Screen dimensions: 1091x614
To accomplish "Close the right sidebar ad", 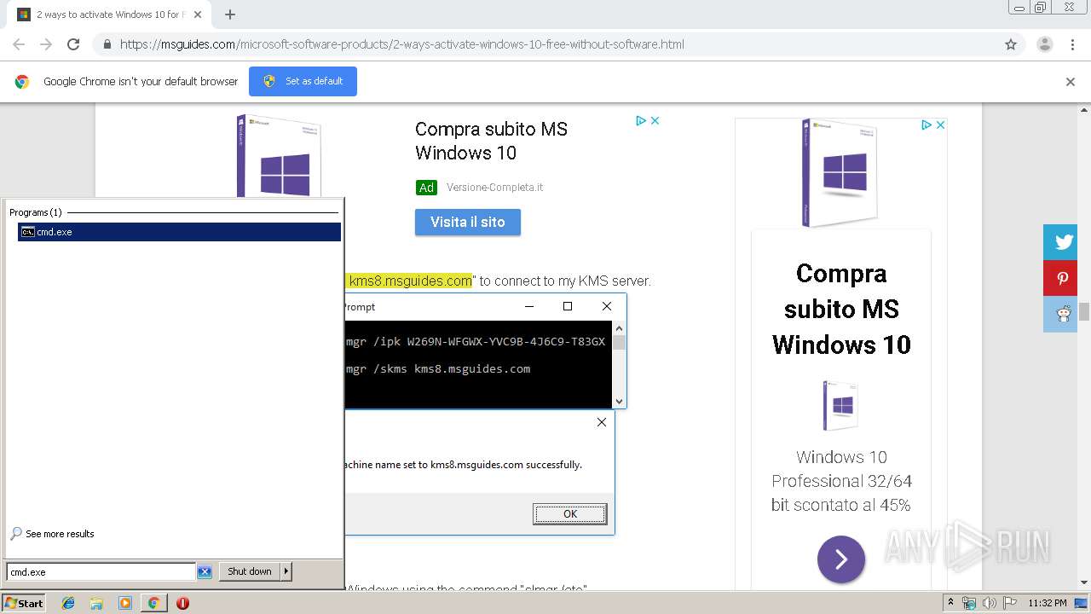I will (x=940, y=125).
